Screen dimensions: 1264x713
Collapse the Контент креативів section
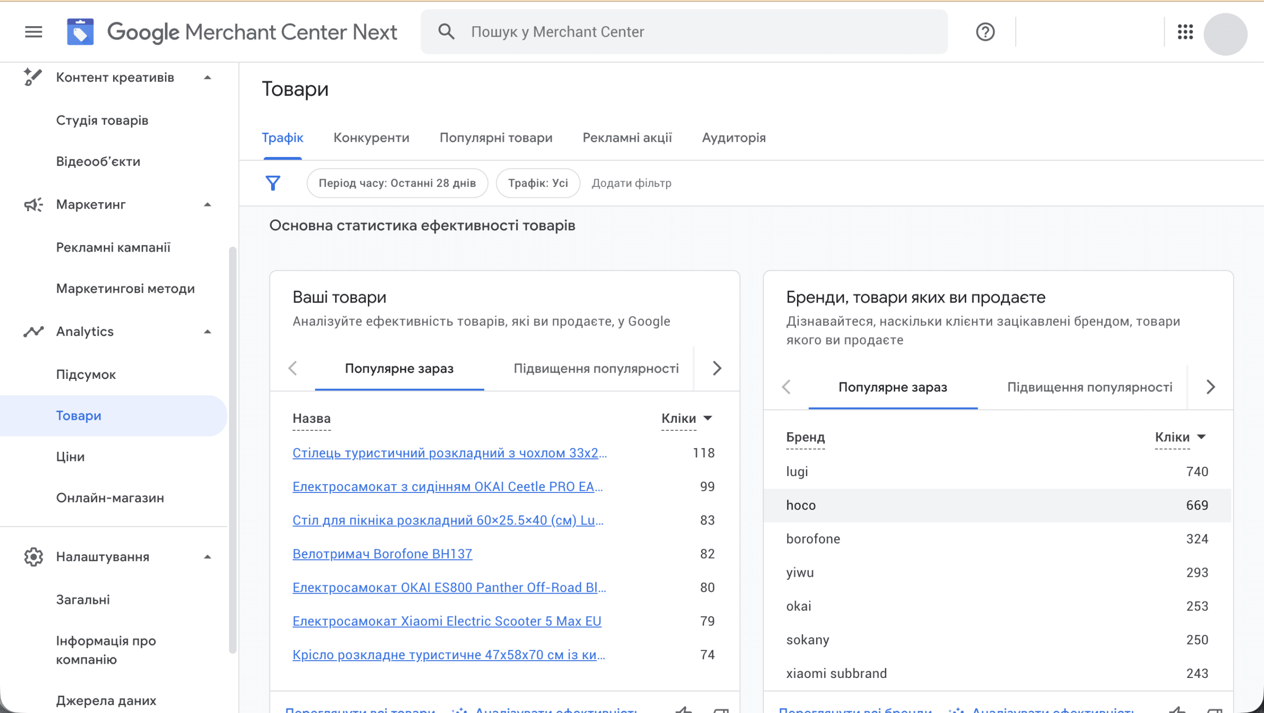(207, 77)
